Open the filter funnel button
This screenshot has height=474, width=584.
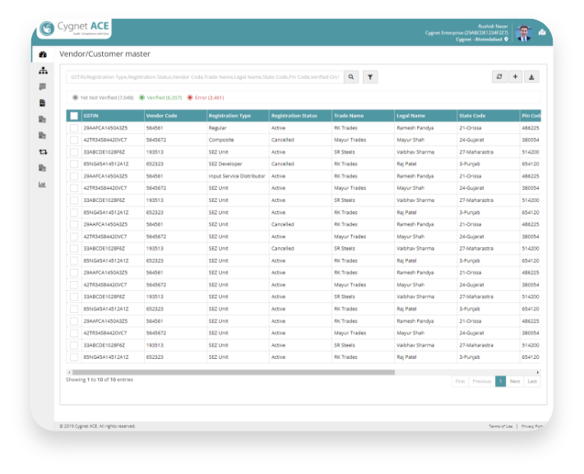coord(370,77)
